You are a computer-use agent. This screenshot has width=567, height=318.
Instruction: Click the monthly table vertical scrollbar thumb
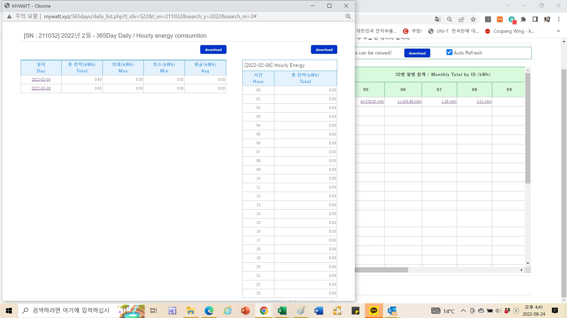[x=528, y=128]
